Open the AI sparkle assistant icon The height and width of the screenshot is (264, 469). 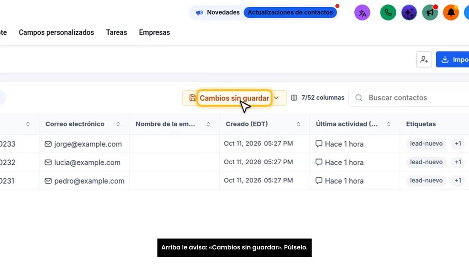click(x=409, y=12)
